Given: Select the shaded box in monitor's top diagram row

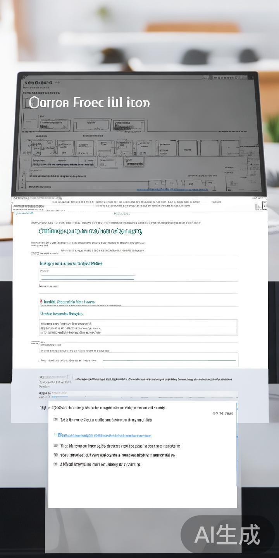Looking at the screenshot, I should [x=128, y=125].
